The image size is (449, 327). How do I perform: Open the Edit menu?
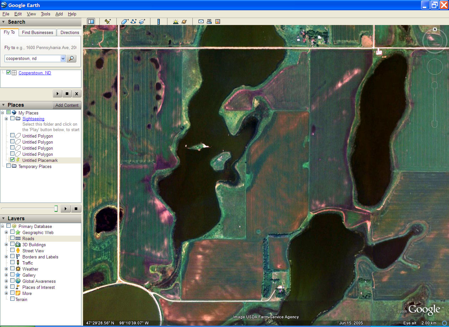click(18, 14)
